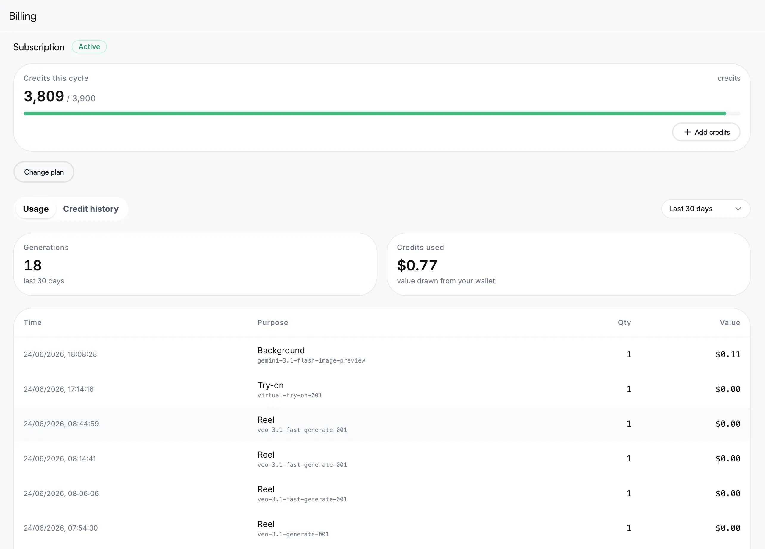Click the 24/06/2026, 08:06:06 timestamp
Image resolution: width=765 pixels, height=549 pixels.
[61, 493]
